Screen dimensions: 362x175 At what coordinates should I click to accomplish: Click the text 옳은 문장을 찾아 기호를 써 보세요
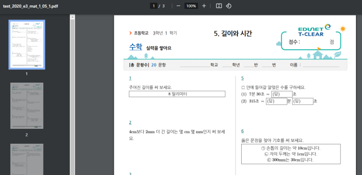point(273,140)
